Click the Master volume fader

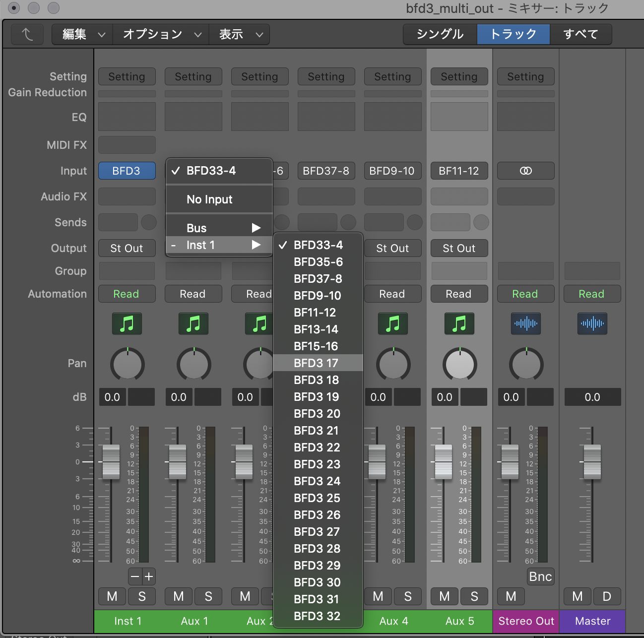click(x=592, y=462)
